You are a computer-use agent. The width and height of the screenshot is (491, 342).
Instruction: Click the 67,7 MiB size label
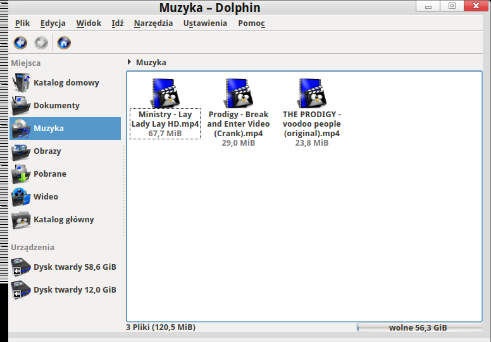pyautogui.click(x=165, y=134)
